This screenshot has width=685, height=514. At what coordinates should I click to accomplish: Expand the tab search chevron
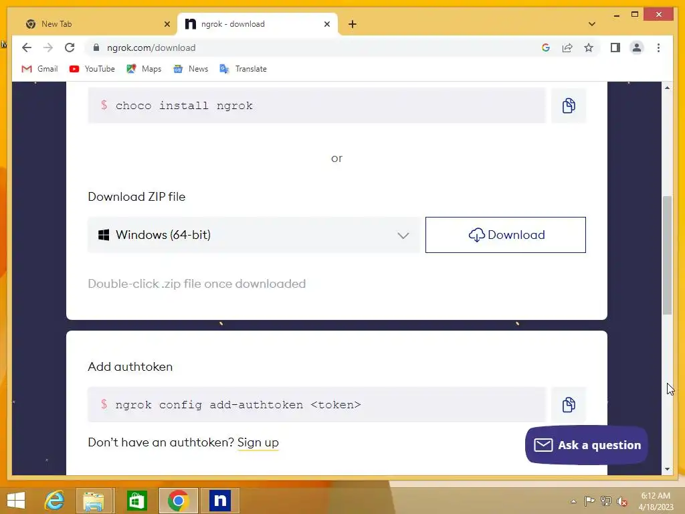[592, 24]
